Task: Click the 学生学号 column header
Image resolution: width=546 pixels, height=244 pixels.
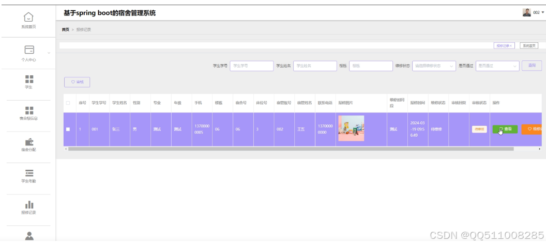Action: coord(99,103)
